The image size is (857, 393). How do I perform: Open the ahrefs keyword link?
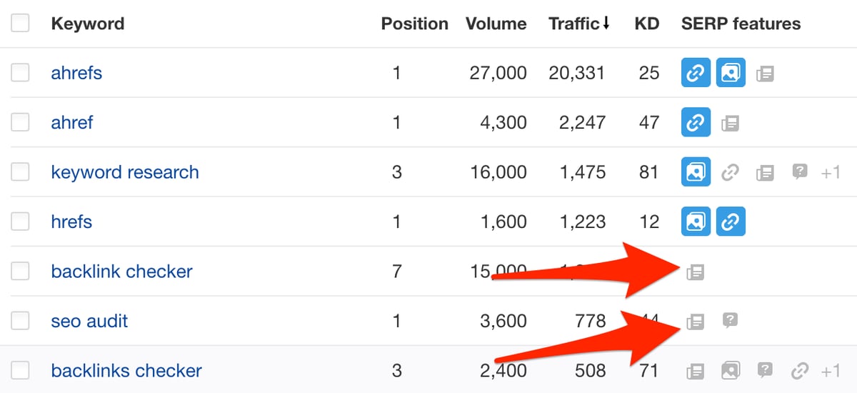coord(76,73)
